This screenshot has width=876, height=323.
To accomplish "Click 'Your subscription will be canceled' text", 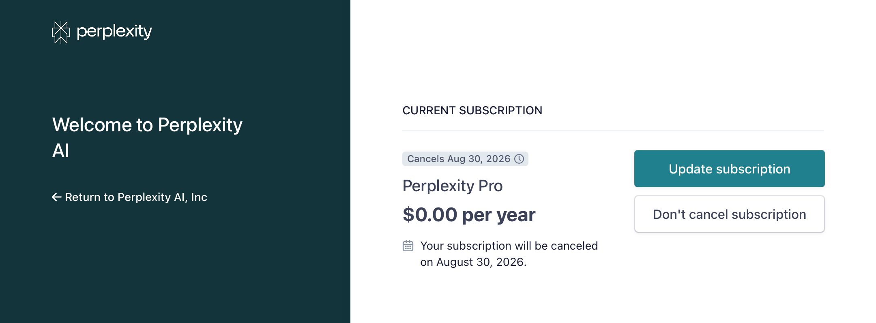I will [x=509, y=246].
